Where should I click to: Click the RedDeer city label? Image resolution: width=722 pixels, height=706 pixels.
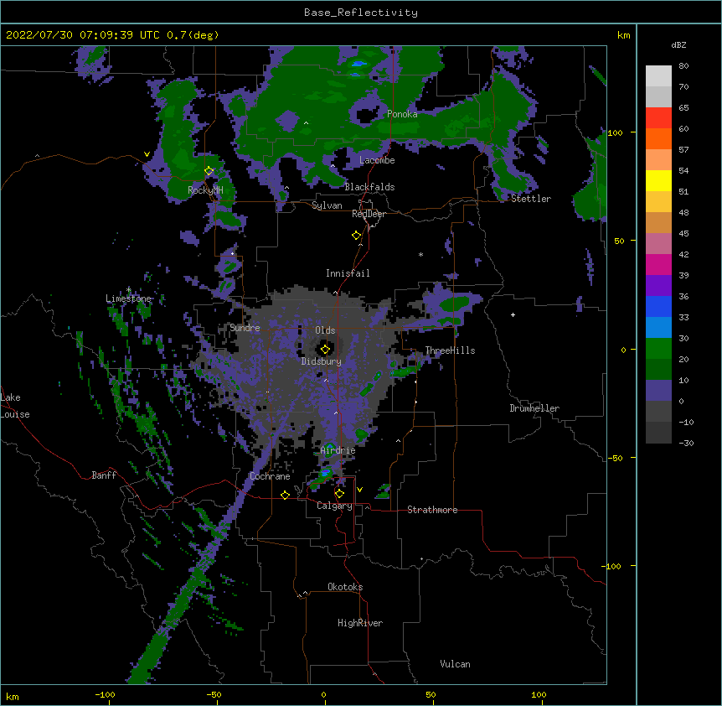[369, 214]
